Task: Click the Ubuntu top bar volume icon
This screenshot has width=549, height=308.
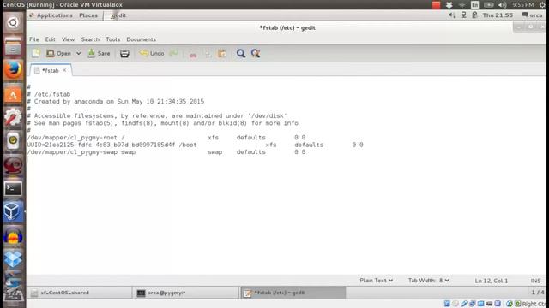Action: pos(502,4)
